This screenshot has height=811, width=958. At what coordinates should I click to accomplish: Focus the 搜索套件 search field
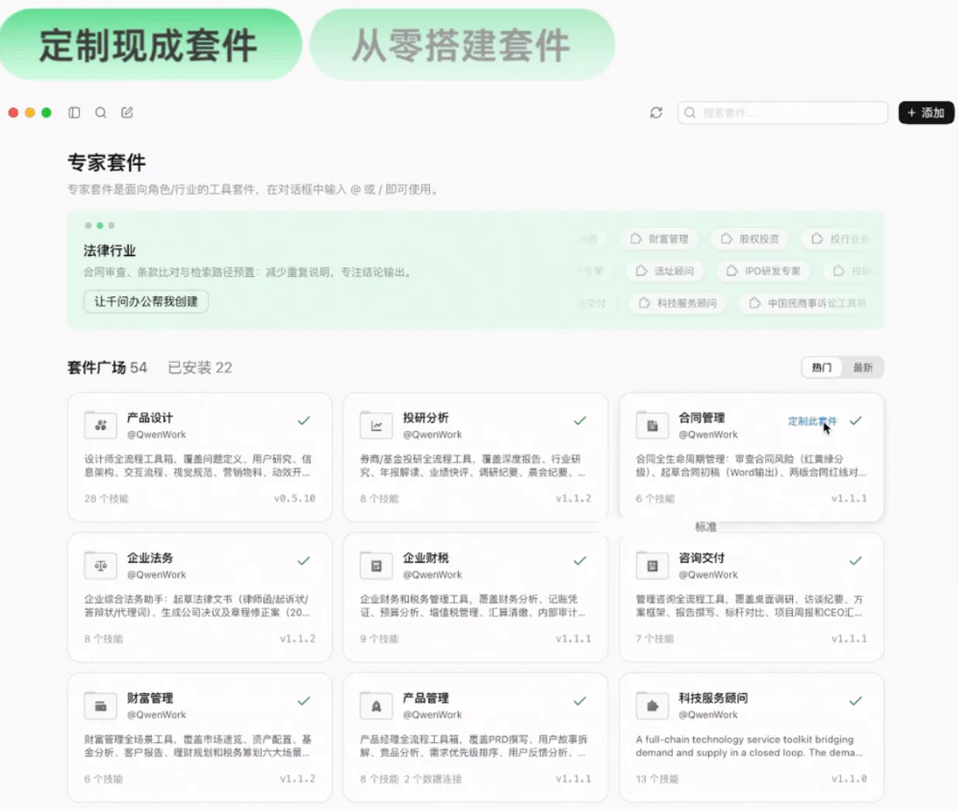point(782,112)
